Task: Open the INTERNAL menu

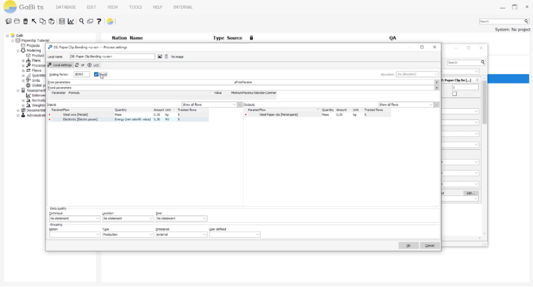Action: tap(183, 7)
